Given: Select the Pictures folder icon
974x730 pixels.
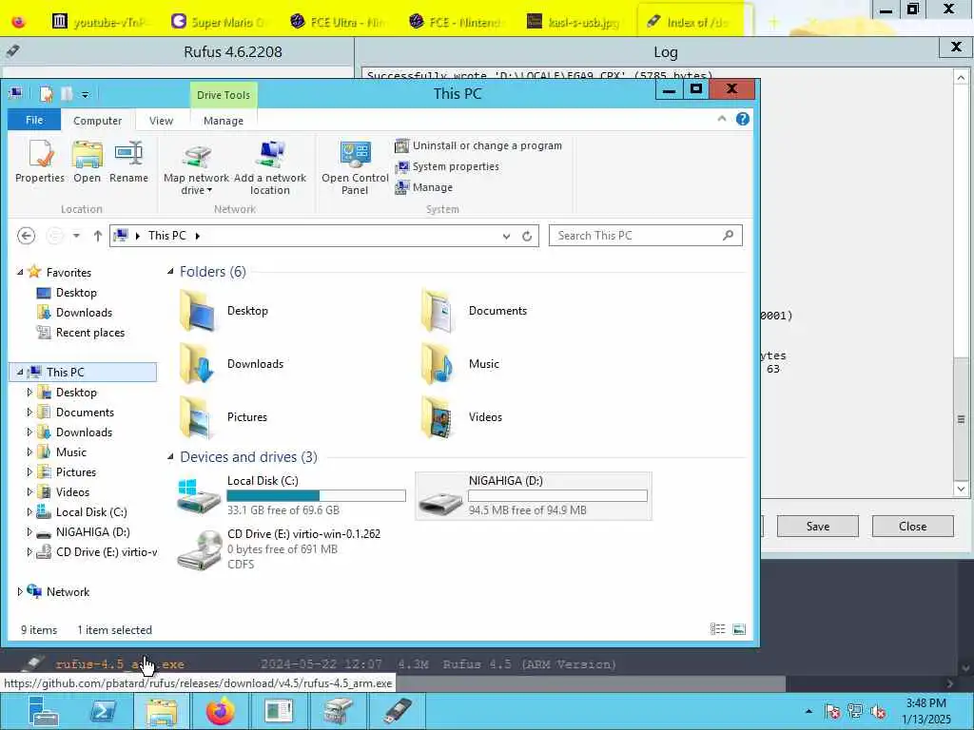Looking at the screenshot, I should click(198, 417).
